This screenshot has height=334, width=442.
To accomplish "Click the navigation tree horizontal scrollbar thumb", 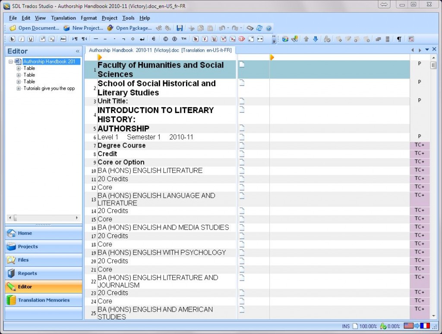I will pyautogui.click(x=16, y=218).
